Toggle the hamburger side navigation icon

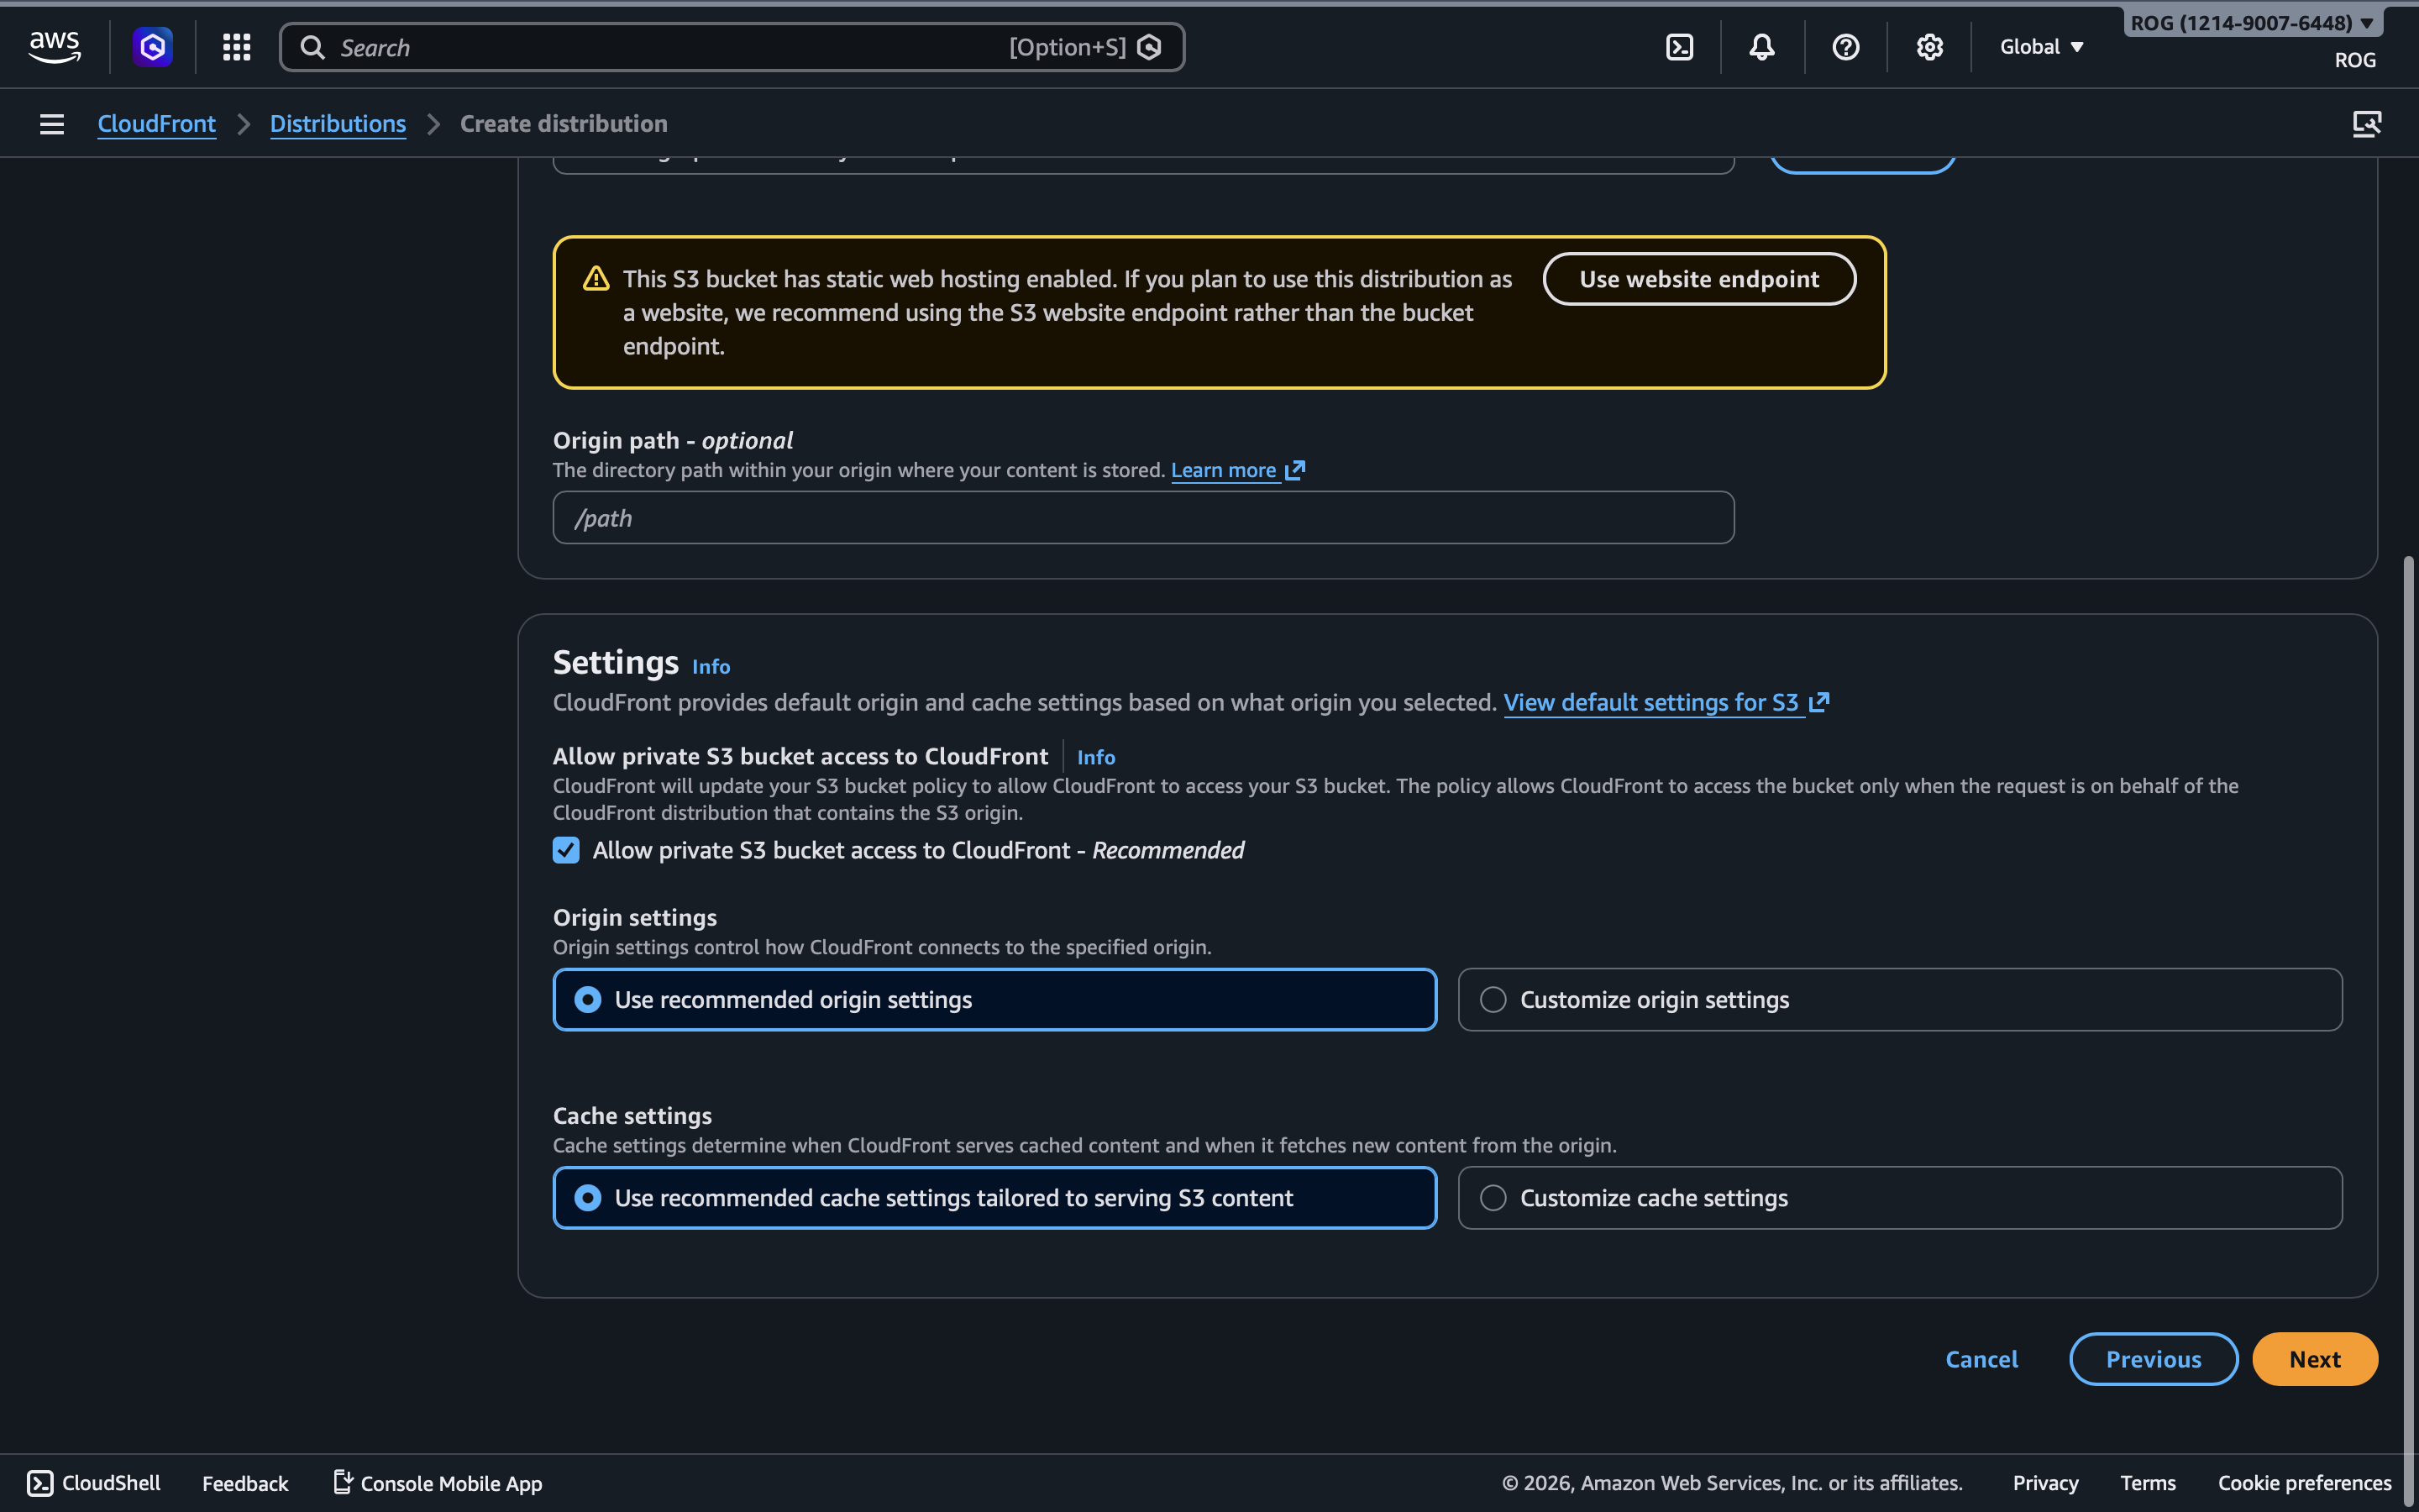52,124
